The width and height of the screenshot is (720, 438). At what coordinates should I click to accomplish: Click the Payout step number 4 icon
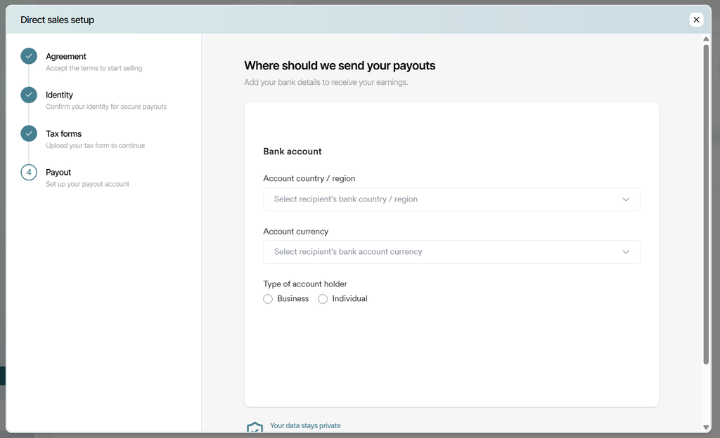29,172
